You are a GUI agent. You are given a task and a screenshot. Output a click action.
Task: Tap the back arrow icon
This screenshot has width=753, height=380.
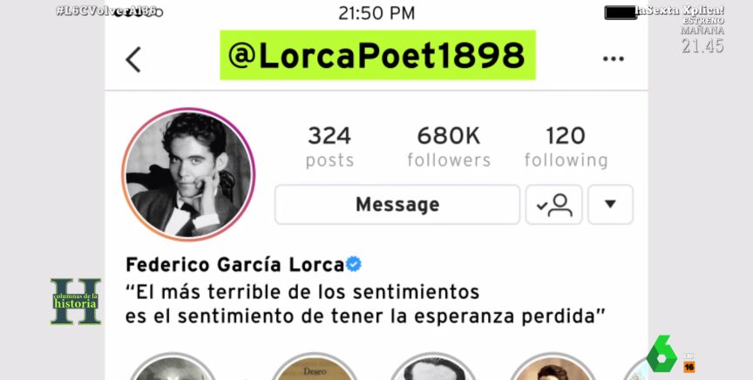(x=133, y=59)
